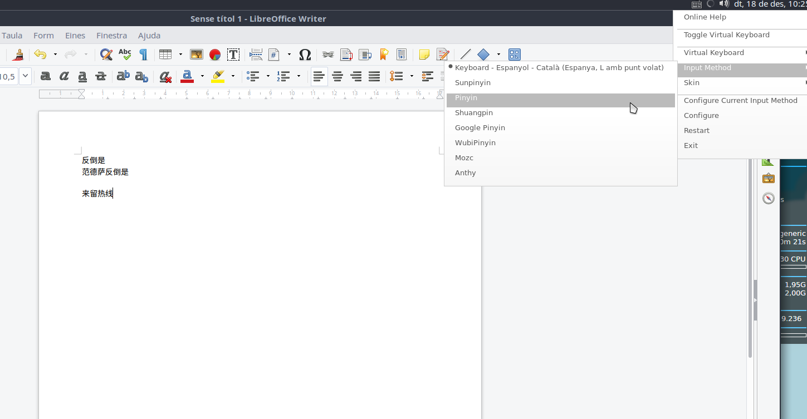Select the Pinyin input method
The height and width of the screenshot is (419, 807).
pyautogui.click(x=466, y=98)
